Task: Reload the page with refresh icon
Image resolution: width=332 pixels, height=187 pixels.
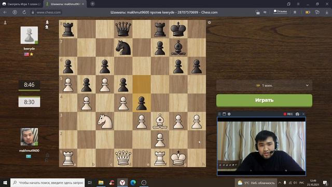Action: pyautogui.click(x=24, y=12)
